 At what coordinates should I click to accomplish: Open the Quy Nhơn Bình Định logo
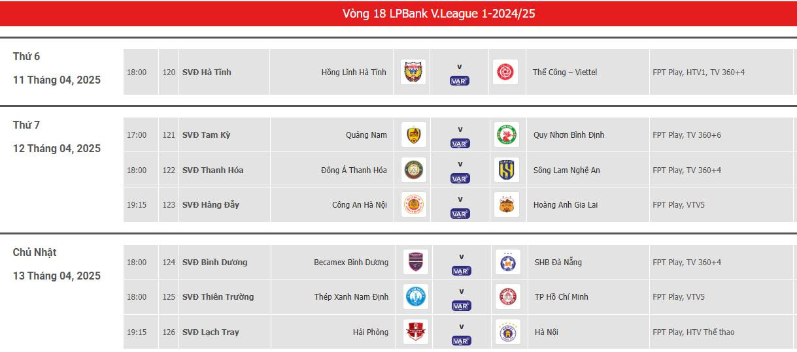pos(507,135)
